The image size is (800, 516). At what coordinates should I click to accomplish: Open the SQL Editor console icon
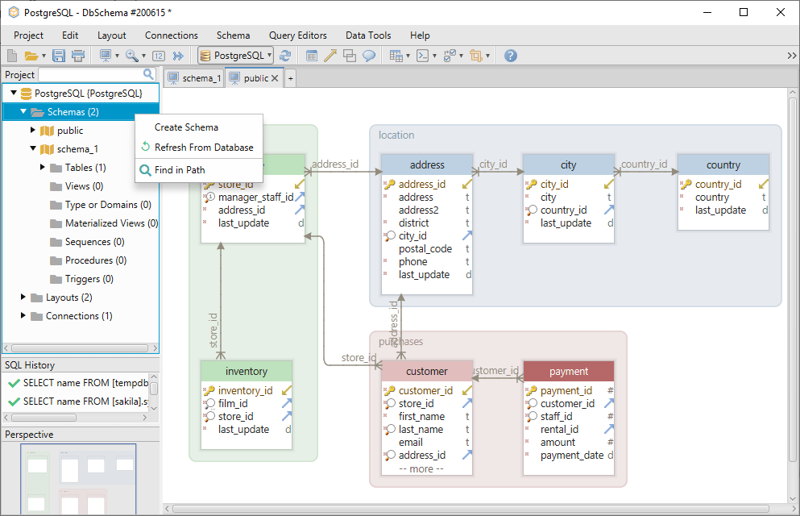[423, 55]
